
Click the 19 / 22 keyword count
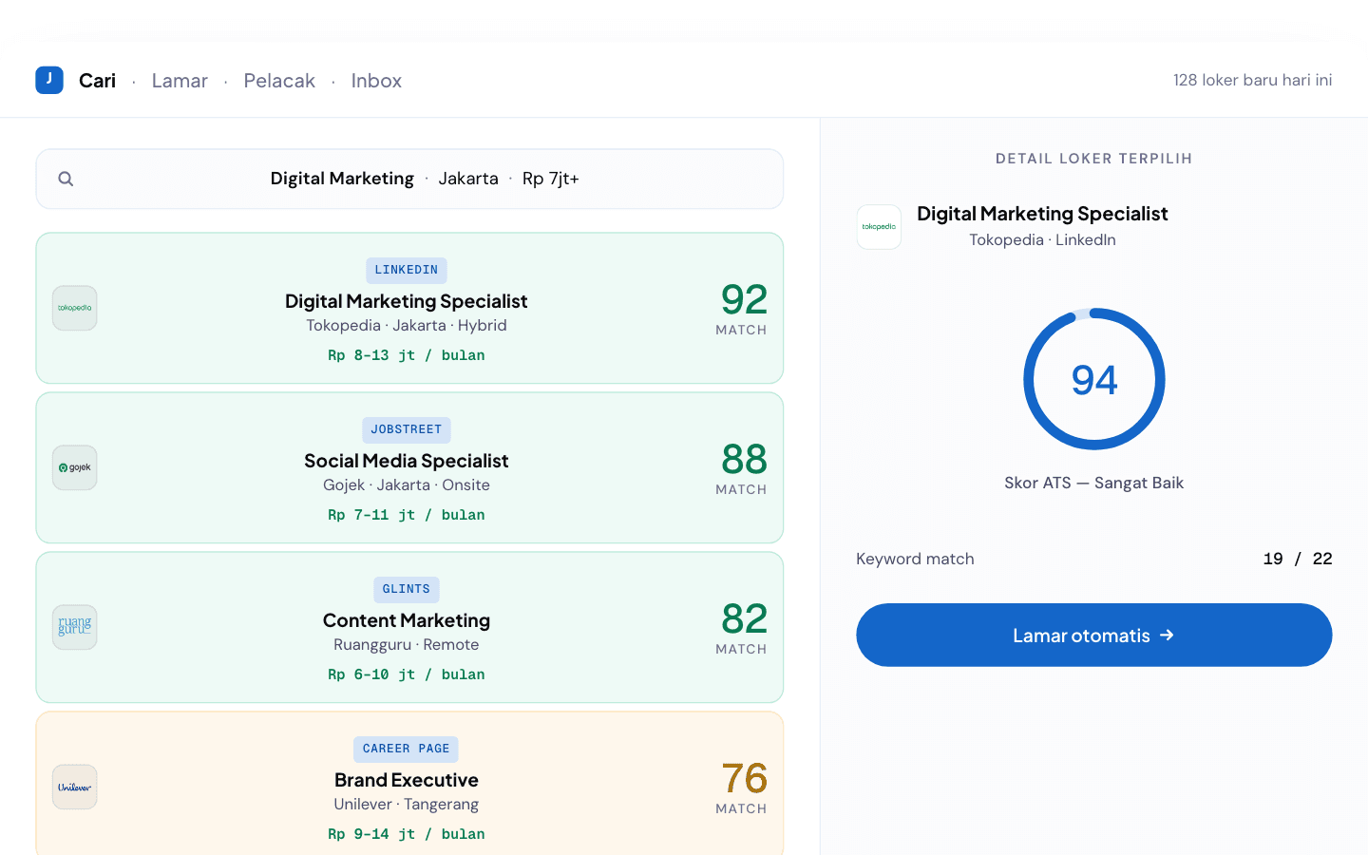pyautogui.click(x=1298, y=559)
